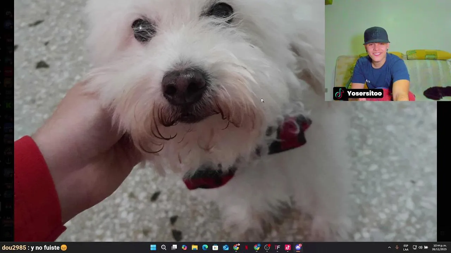Open File Explorer folder icon
The height and width of the screenshot is (253, 451).
tap(194, 247)
